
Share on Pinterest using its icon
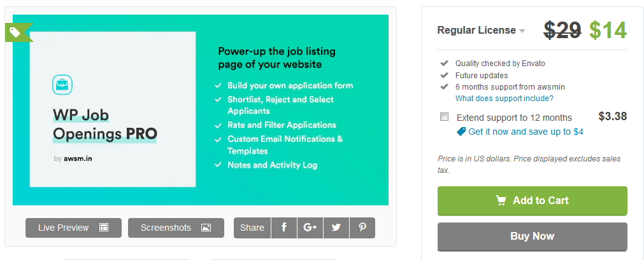(x=362, y=228)
